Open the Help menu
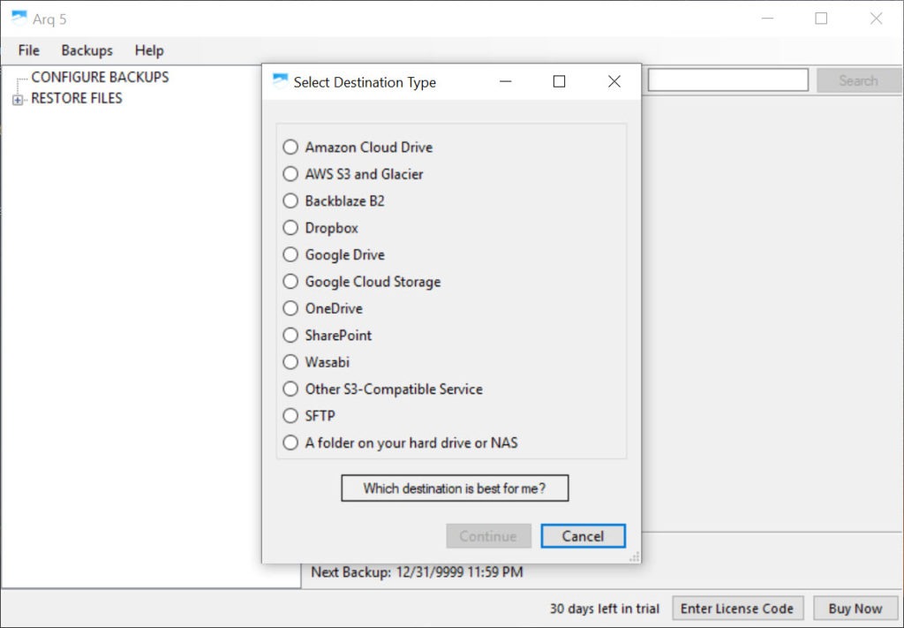904x628 pixels. tap(149, 50)
